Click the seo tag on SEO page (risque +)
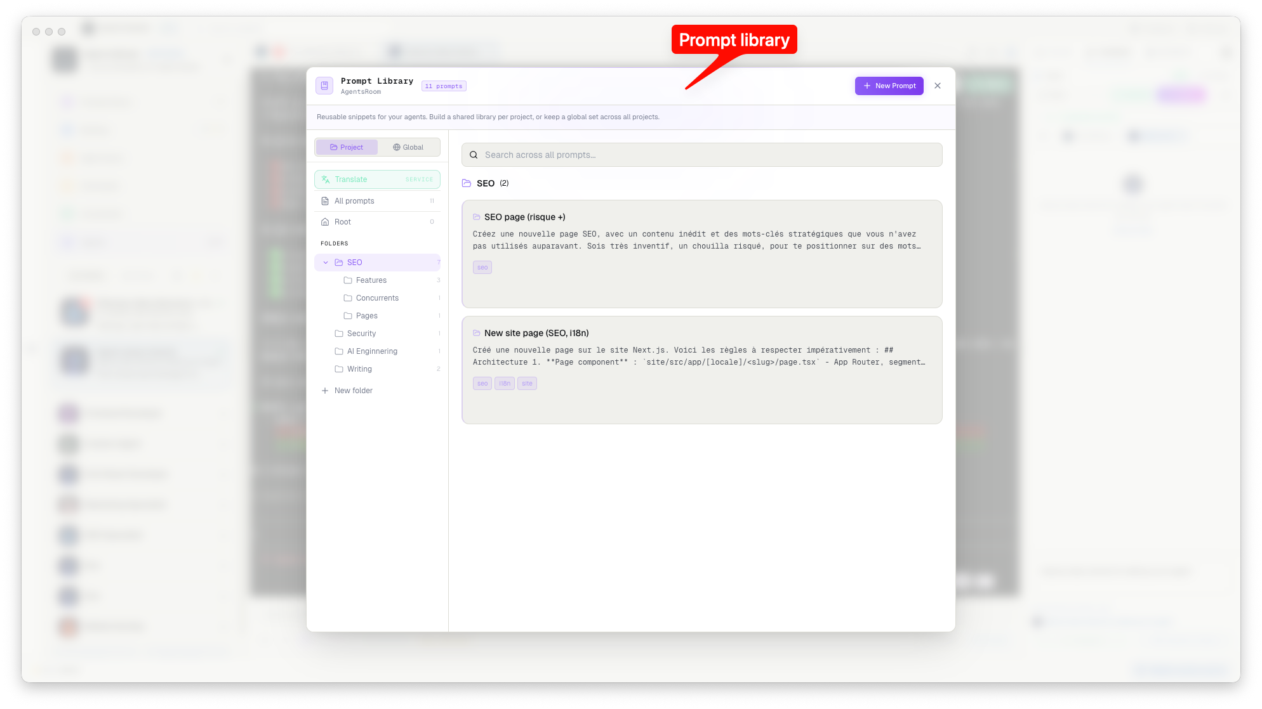Viewport: 1262px width, 709px height. coord(482,268)
